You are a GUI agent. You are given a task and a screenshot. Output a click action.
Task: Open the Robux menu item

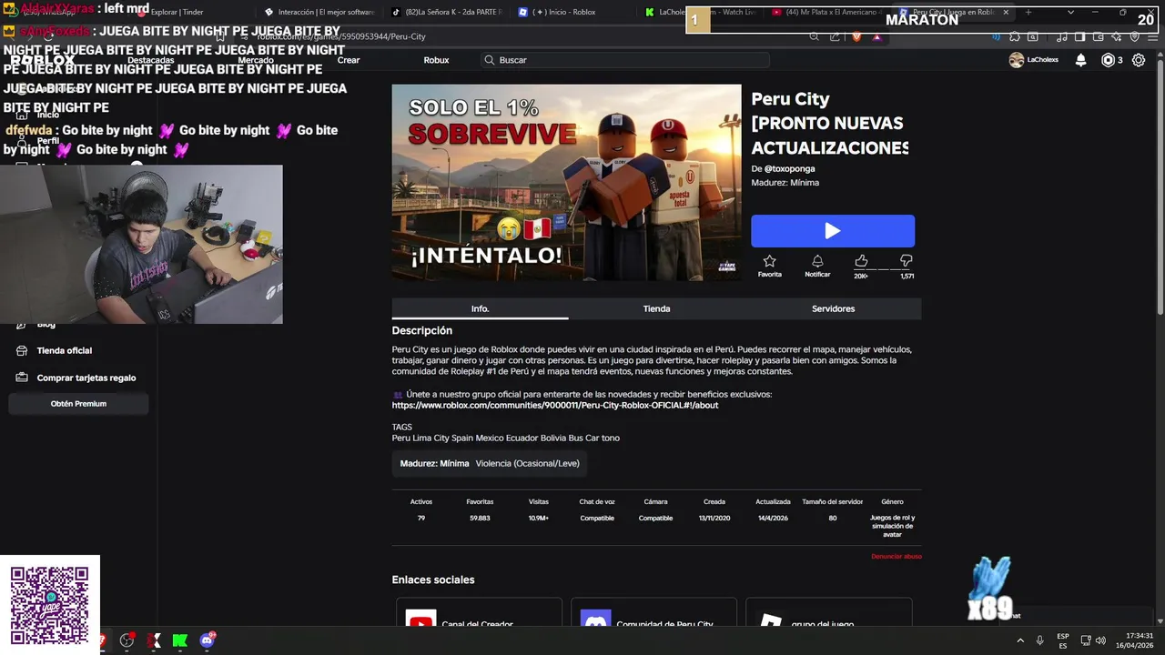pyautogui.click(x=436, y=60)
